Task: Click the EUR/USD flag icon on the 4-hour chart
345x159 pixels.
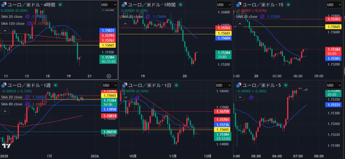Action: 4,5
